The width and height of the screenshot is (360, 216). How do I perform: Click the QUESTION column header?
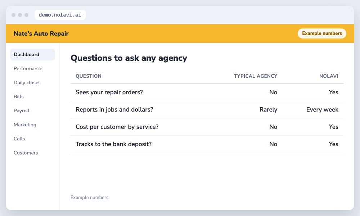click(89, 76)
